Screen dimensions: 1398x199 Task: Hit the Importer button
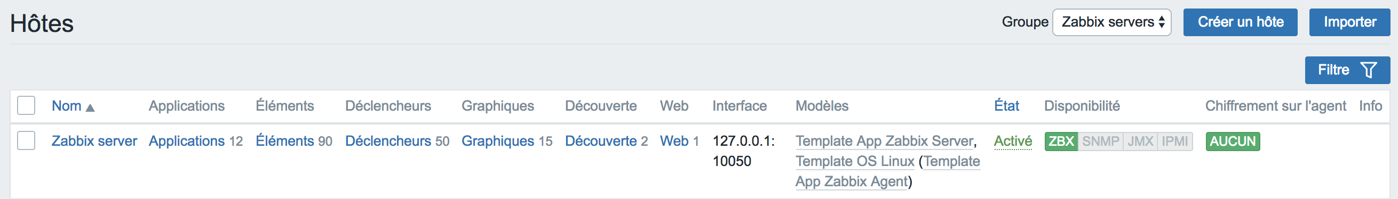1349,22
